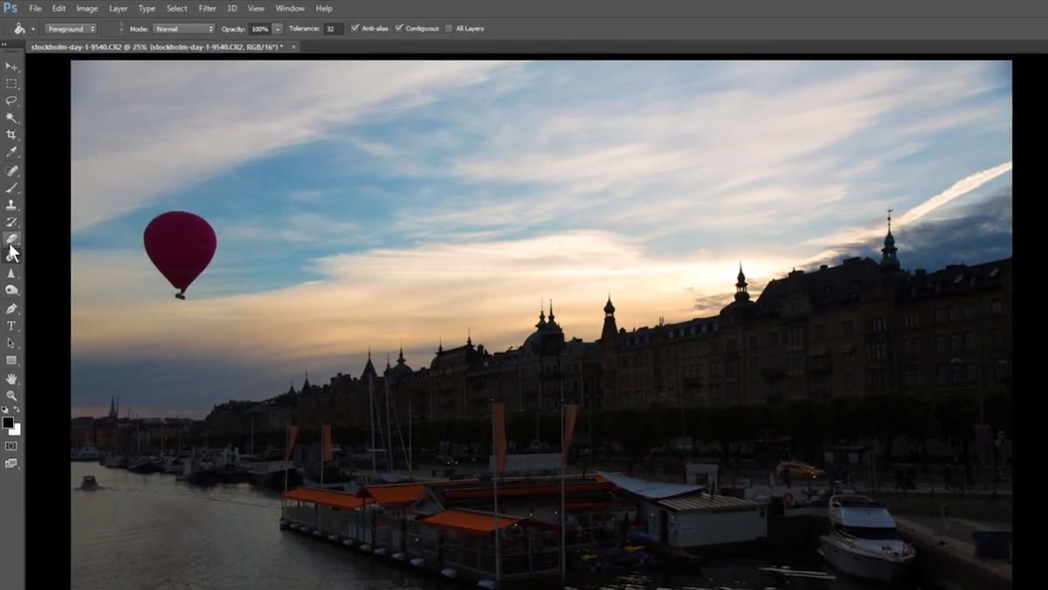This screenshot has height=590, width=1048.
Task: Open the Opacity slider arrow
Action: pyautogui.click(x=278, y=29)
